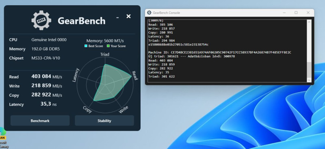Click the Memory size 192.0 GB DDR5
The width and height of the screenshot is (325, 149).
45,49
